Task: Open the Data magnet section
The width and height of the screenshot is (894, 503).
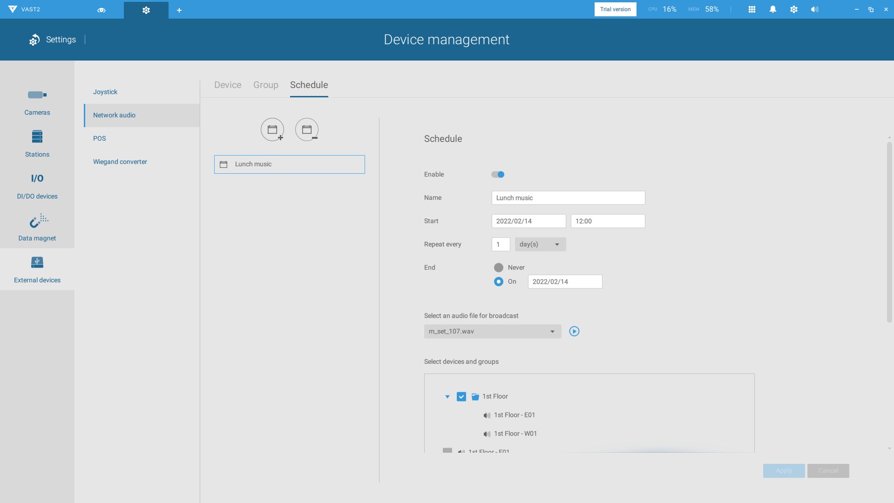Action: [37, 228]
